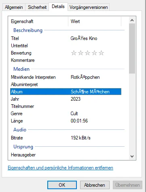146x192 pixels.
Task: Set rating to two stars
Action: pyautogui.click(x=80, y=53)
